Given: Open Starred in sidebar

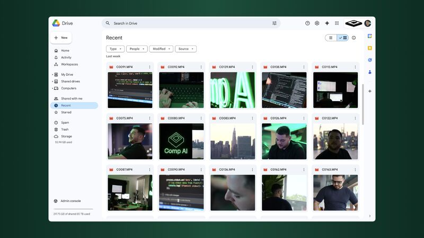Looking at the screenshot, I should coord(74,112).
